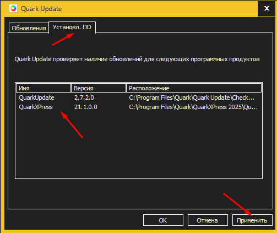Select the Установл. ПО tab
The width and height of the screenshot is (277, 233).
click(x=72, y=27)
